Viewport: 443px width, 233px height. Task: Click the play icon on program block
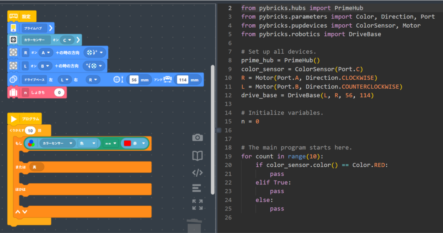click(x=14, y=119)
